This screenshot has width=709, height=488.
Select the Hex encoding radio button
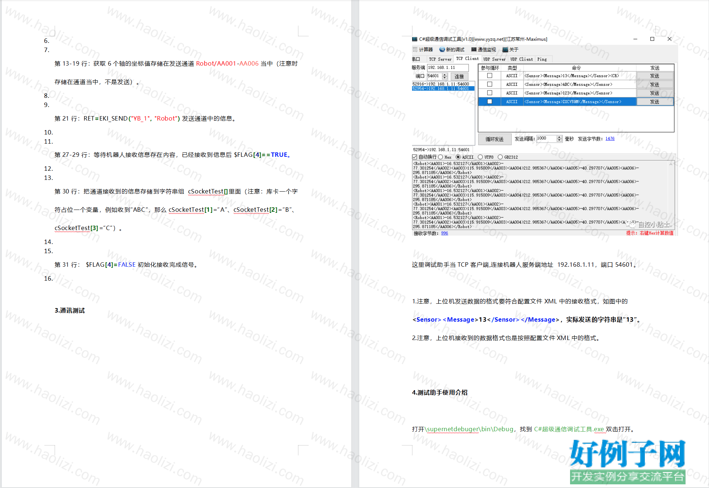pyautogui.click(x=440, y=157)
